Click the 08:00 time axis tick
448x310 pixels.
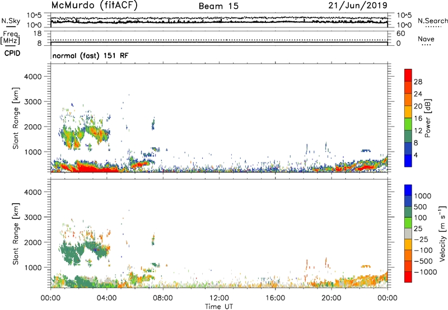163,298
